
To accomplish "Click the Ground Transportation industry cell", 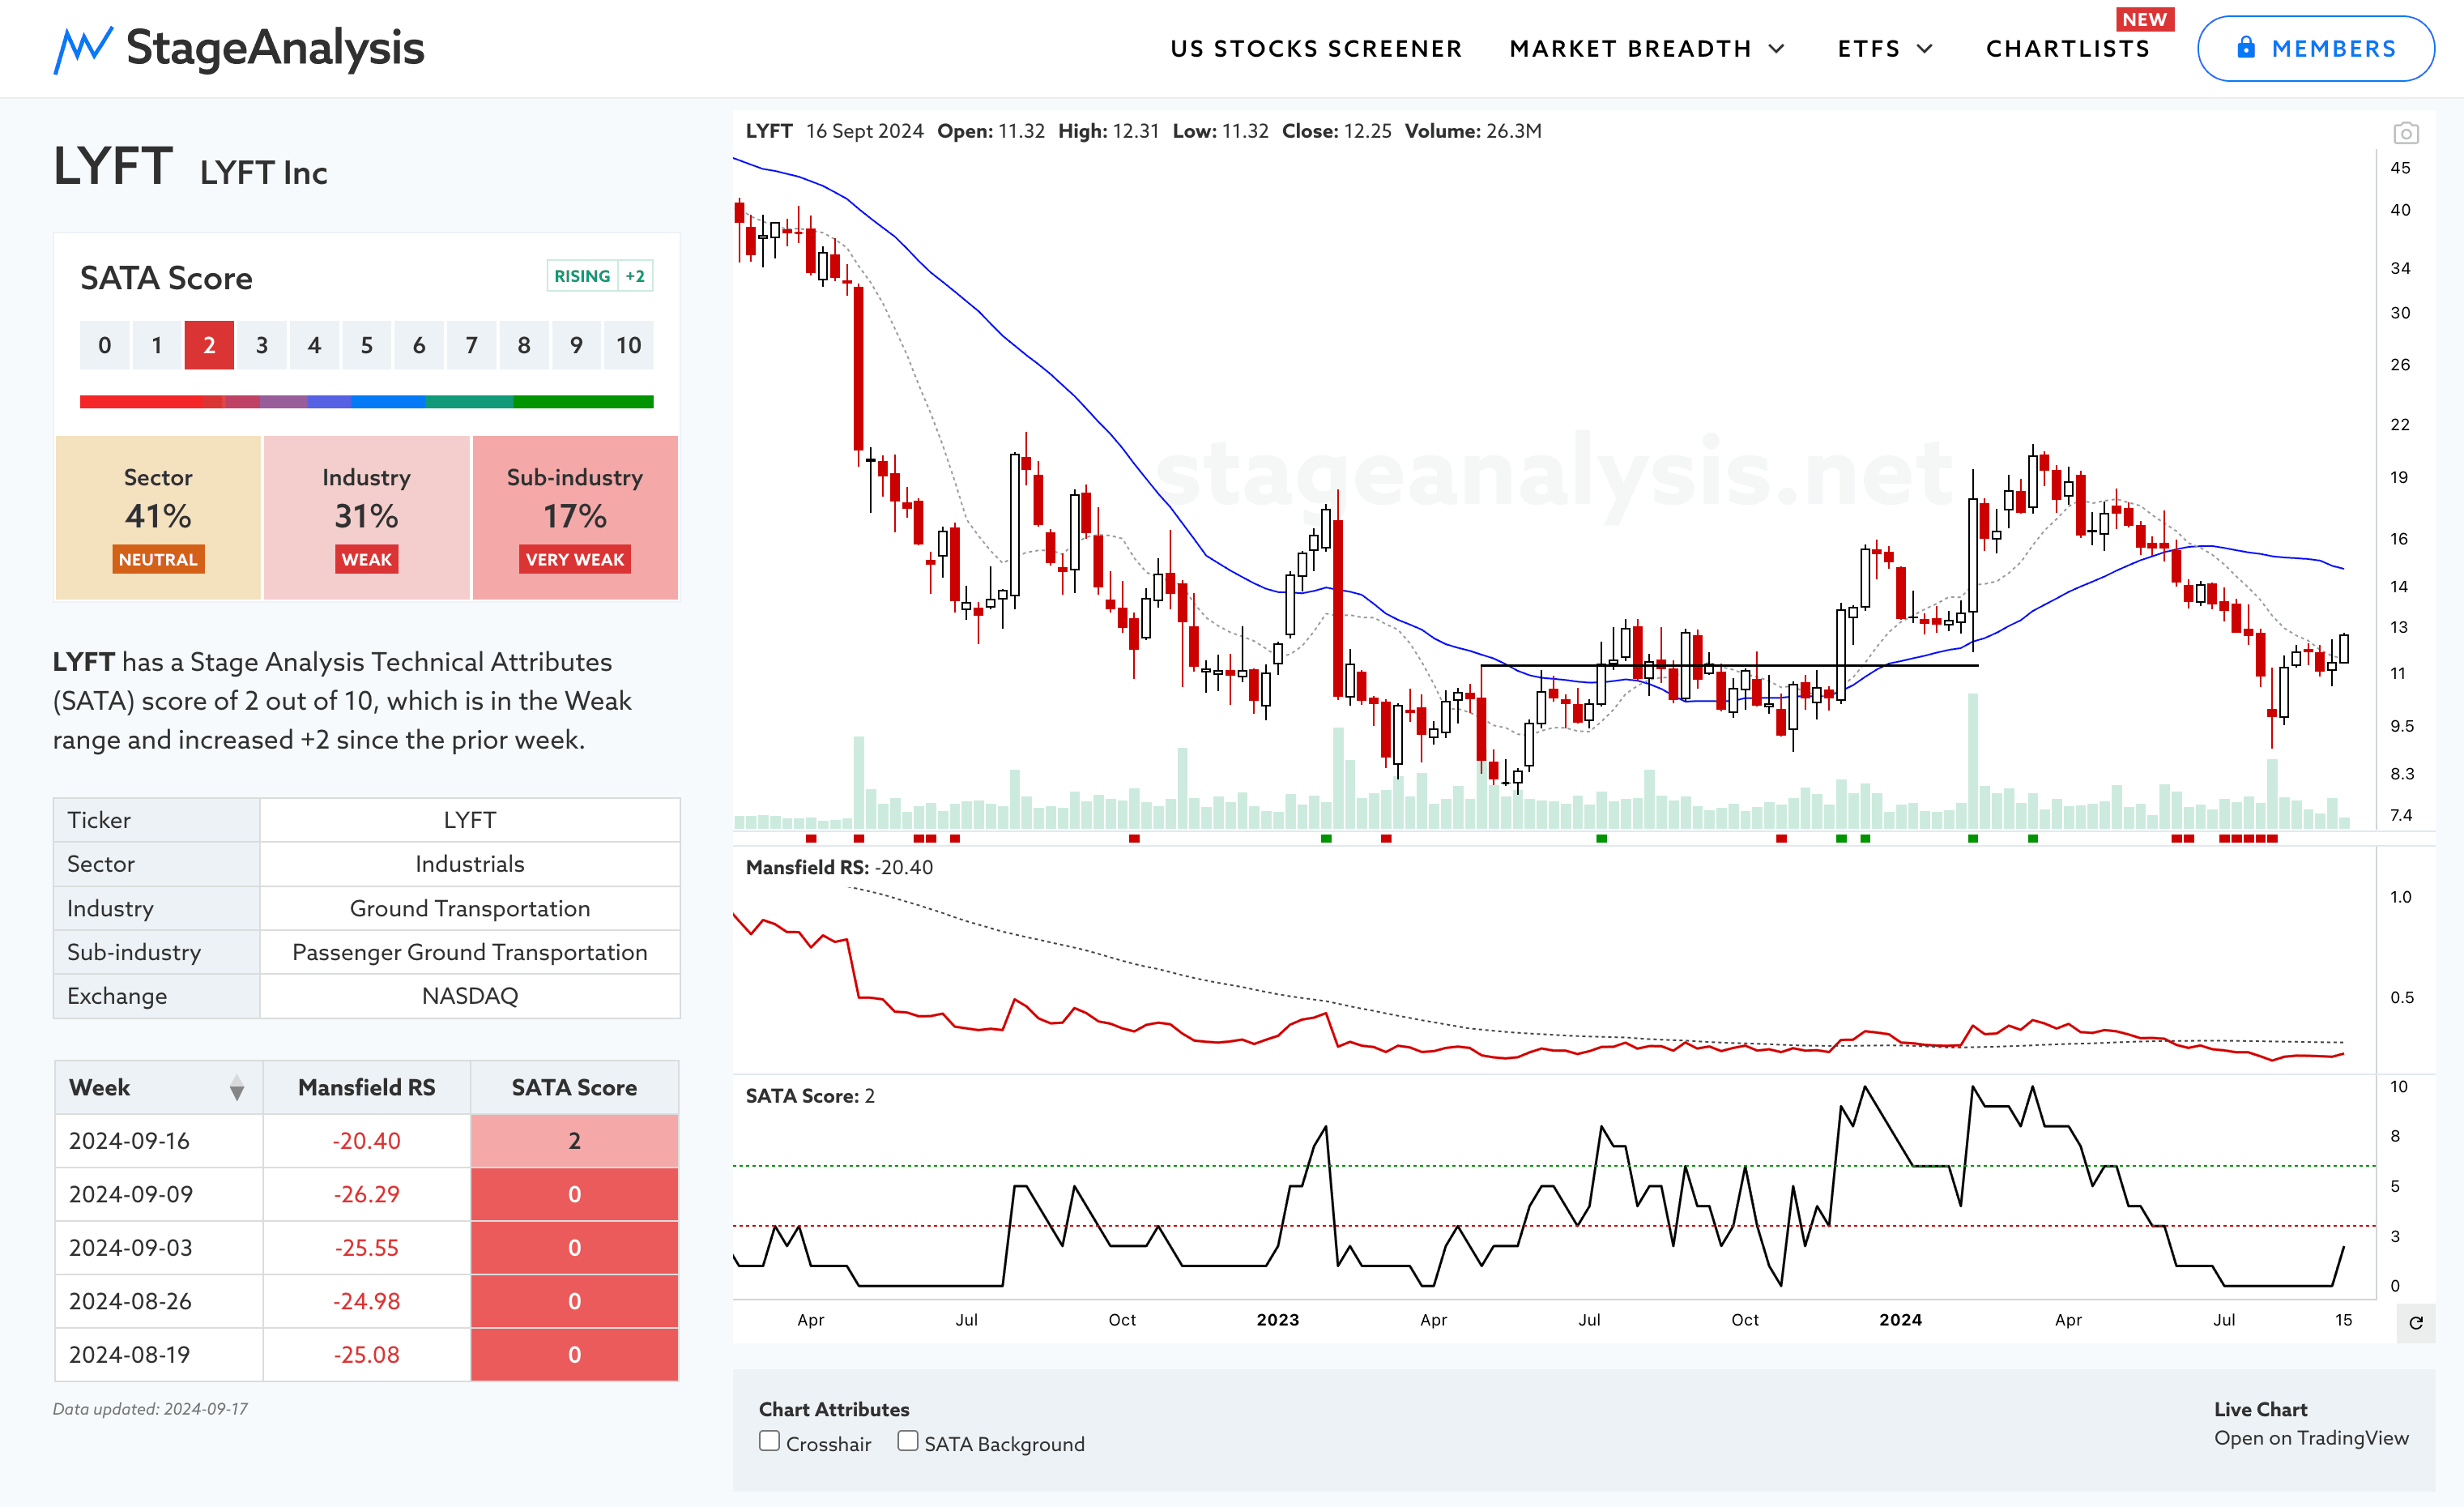I will (470, 908).
